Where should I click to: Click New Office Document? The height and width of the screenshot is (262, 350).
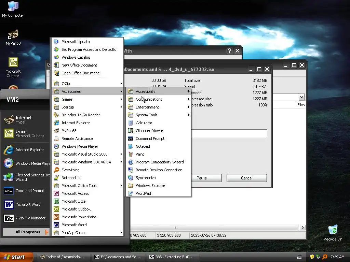tap(87, 65)
